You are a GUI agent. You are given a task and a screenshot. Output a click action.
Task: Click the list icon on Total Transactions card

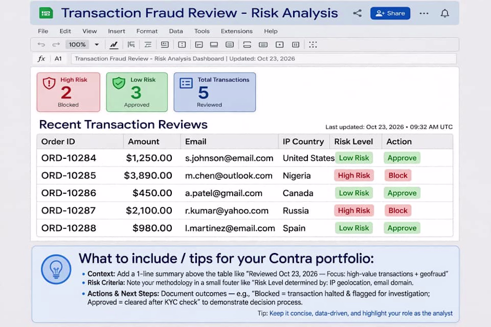[186, 83]
